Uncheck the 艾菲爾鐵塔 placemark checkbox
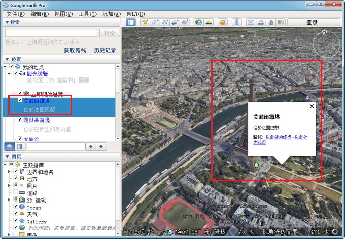345x239 pixels. pyautogui.click(x=20, y=100)
